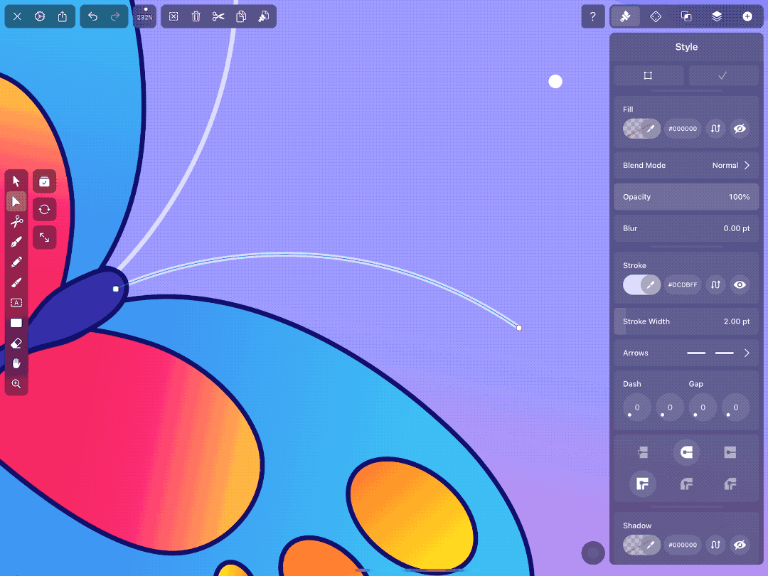Toggle the rotate mode button
The width and height of the screenshot is (768, 576).
point(44,210)
